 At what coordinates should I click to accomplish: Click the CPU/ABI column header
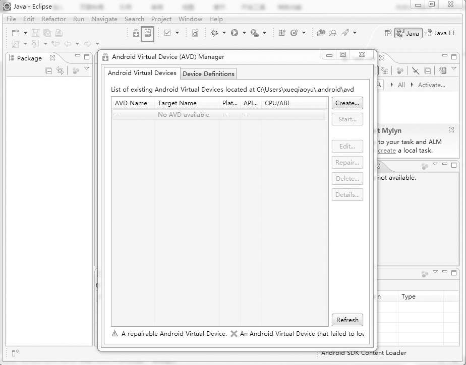coord(294,103)
